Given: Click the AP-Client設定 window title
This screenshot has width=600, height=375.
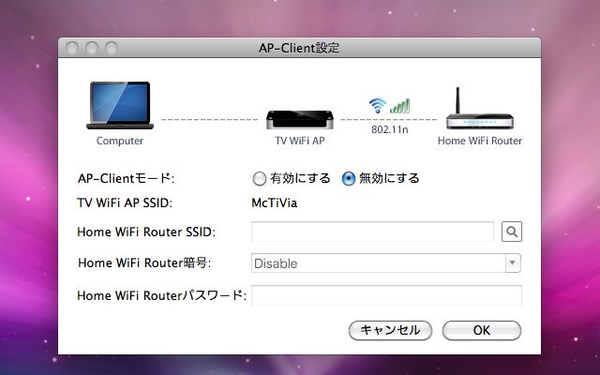Looking at the screenshot, I should [x=299, y=48].
